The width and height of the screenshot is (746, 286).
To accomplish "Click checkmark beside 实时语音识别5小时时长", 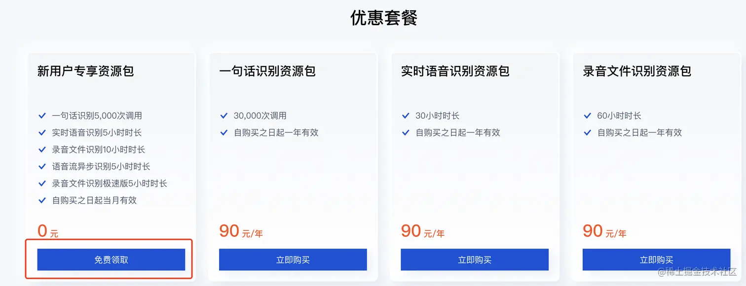I will 42,132.
